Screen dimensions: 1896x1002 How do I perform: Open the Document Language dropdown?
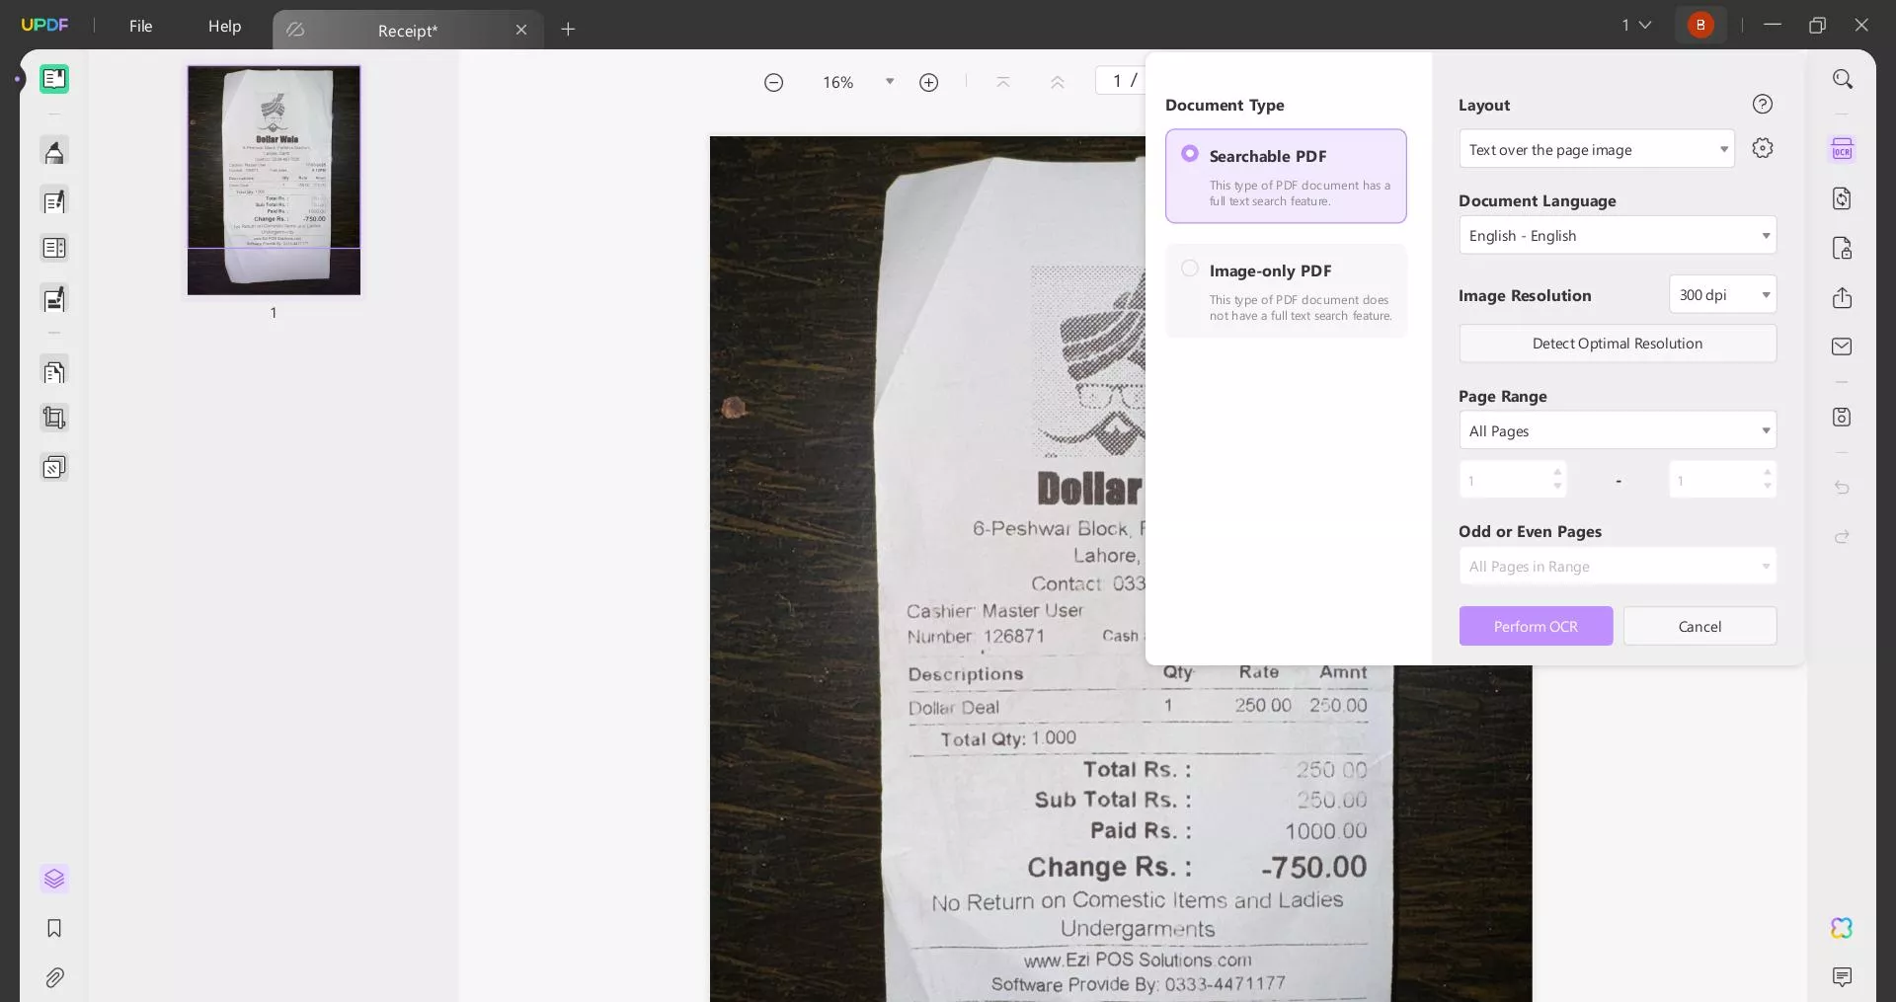click(1618, 235)
